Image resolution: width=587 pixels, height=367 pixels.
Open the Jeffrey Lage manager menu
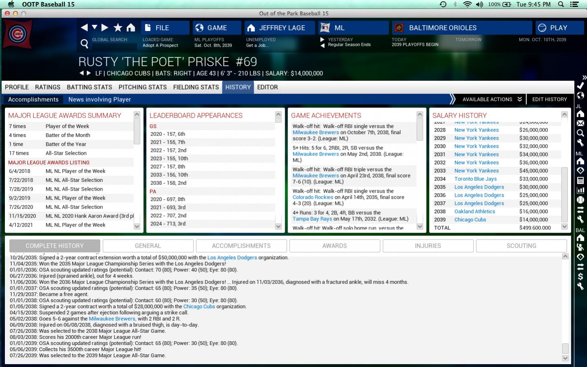tap(280, 28)
